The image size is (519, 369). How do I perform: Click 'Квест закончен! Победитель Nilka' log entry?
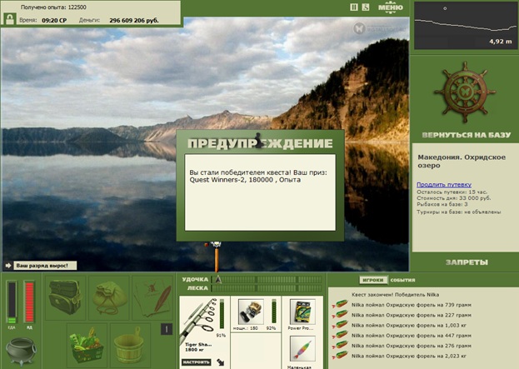(x=395, y=295)
